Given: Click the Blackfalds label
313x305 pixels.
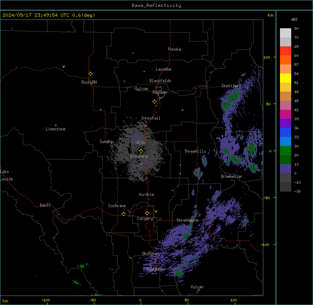Looking at the screenshot, I should (x=160, y=81).
